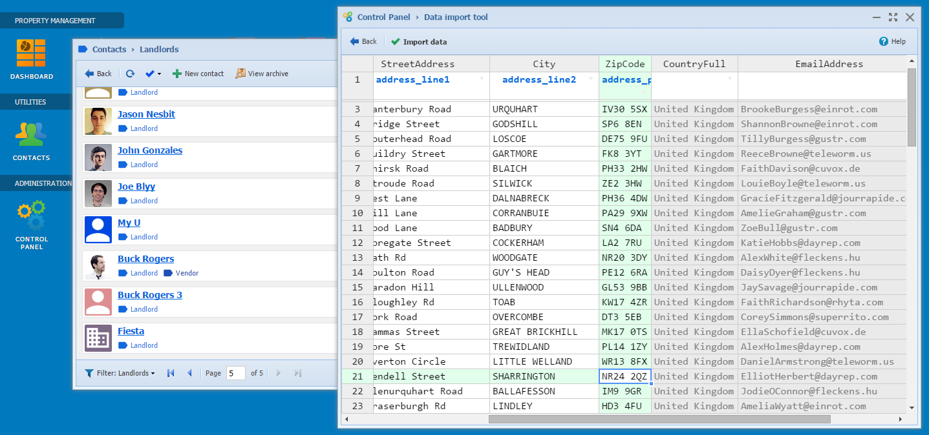Open the John Gonzales contact link
The image size is (929, 435).
(x=150, y=150)
